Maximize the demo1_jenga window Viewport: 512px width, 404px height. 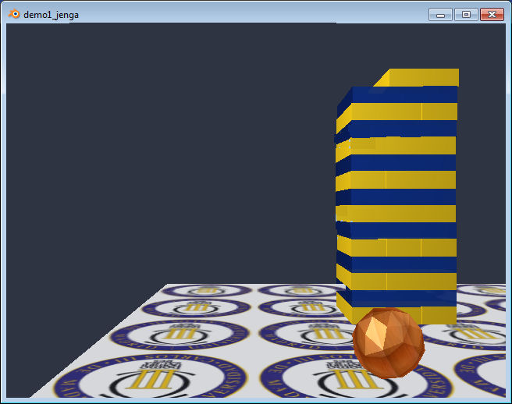click(x=466, y=15)
